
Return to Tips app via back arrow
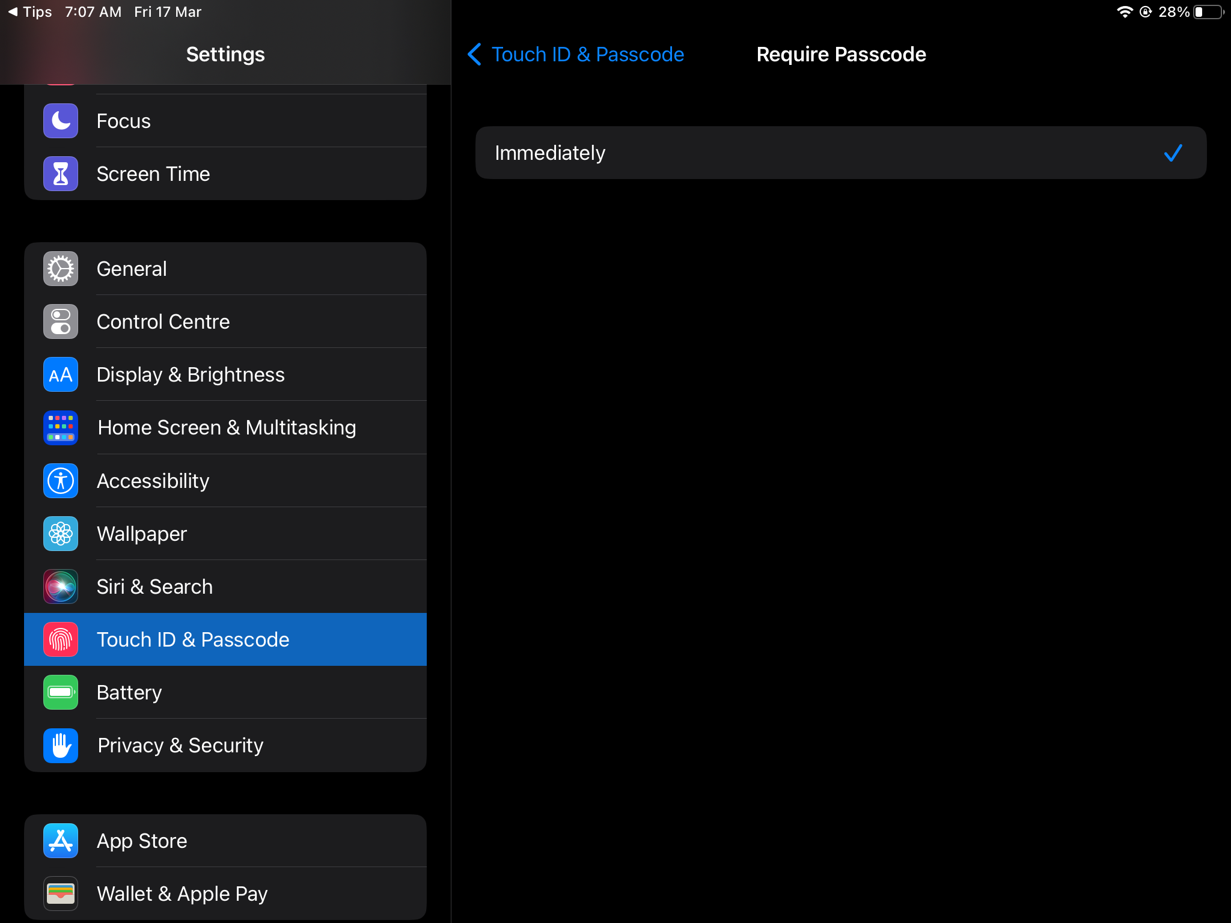click(x=30, y=12)
